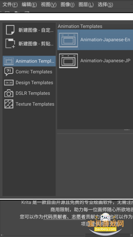The height and width of the screenshot is (237, 133).
Task: Select the Comic Templates category label
Action: click(x=34, y=72)
